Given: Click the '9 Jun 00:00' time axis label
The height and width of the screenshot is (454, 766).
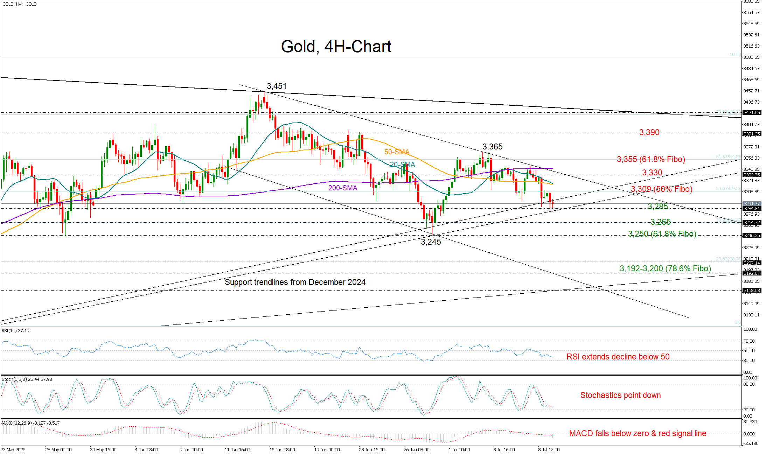Looking at the screenshot, I should point(191,449).
